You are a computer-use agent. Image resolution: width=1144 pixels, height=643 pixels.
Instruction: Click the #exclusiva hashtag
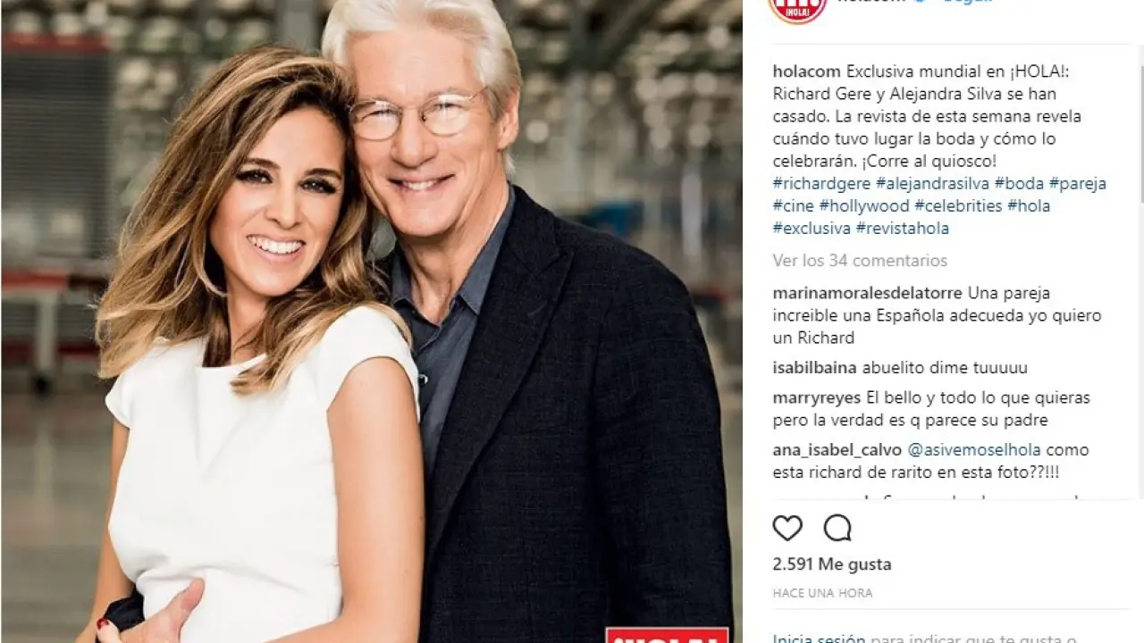(x=812, y=229)
